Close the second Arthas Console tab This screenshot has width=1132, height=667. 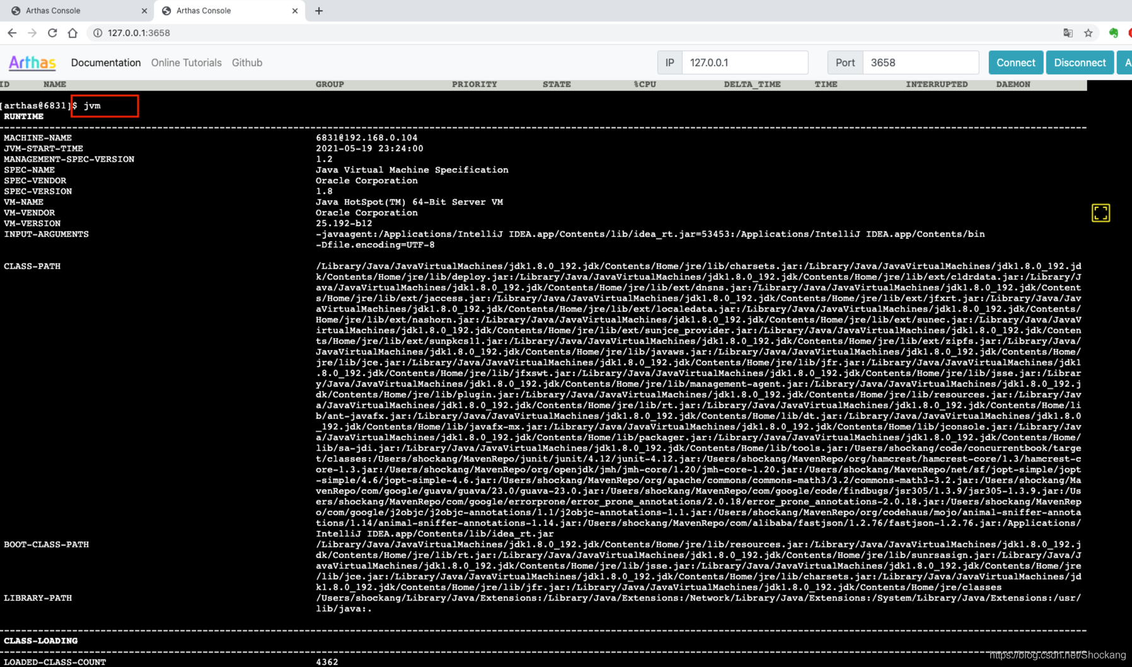click(294, 11)
